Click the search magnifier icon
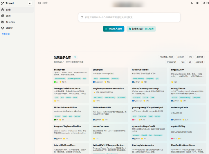Screen dimensions: 209x154 pyautogui.click(x=82, y=17)
